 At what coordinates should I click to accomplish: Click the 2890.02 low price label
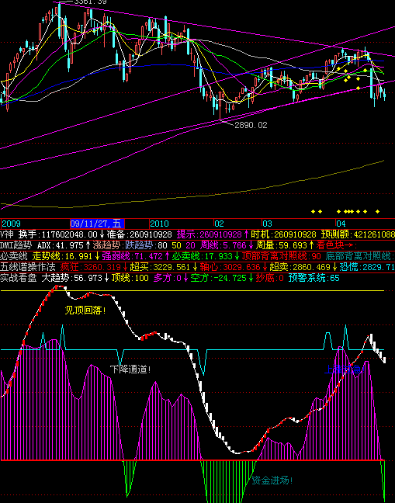click(251, 125)
